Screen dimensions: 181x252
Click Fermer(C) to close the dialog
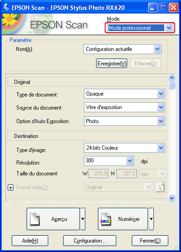tap(150, 241)
